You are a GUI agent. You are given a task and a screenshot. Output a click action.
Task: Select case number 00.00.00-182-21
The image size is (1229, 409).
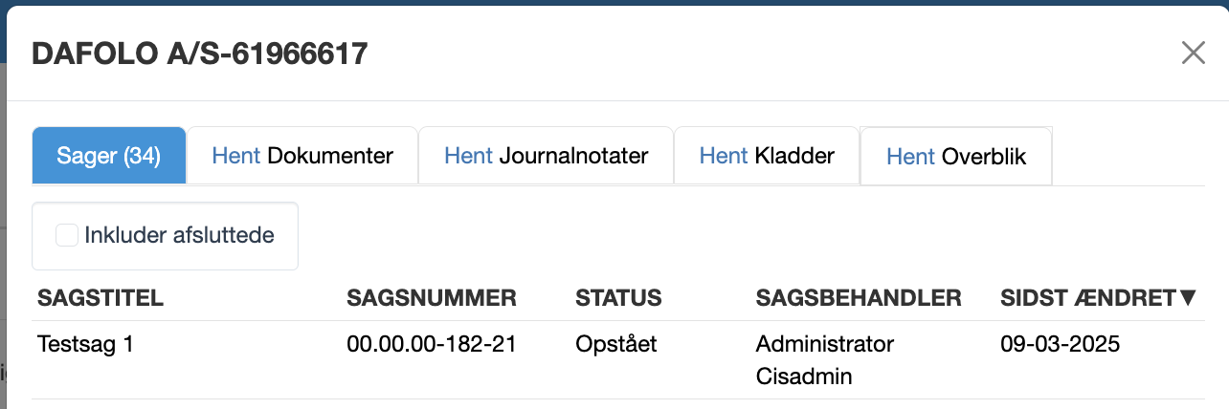click(432, 344)
